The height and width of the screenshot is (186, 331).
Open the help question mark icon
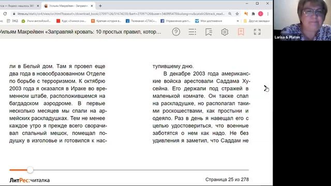tap(176, 32)
